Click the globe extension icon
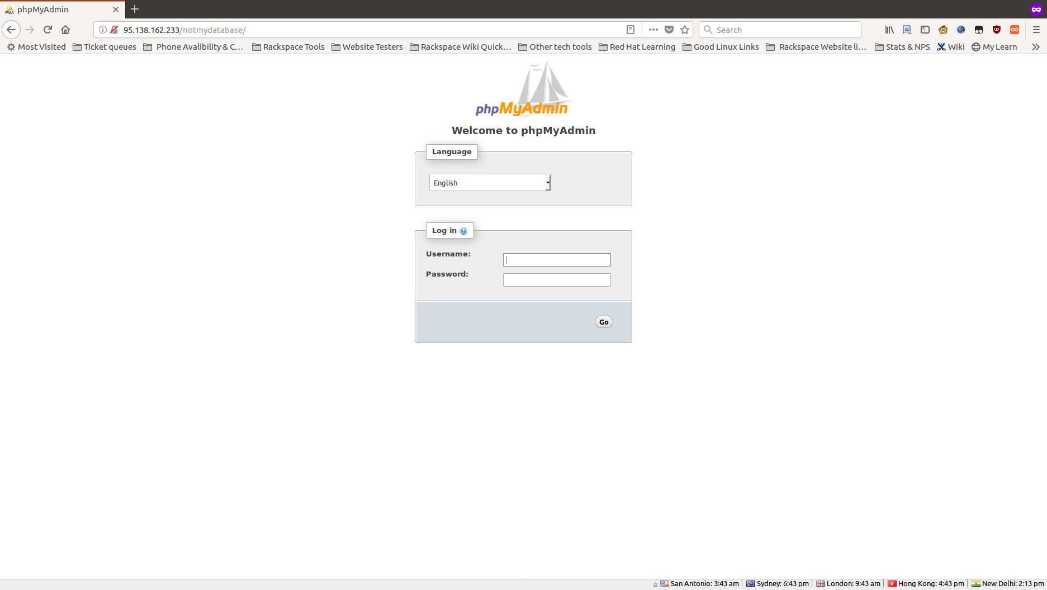Screen dimensions: 1047x590 (961, 30)
